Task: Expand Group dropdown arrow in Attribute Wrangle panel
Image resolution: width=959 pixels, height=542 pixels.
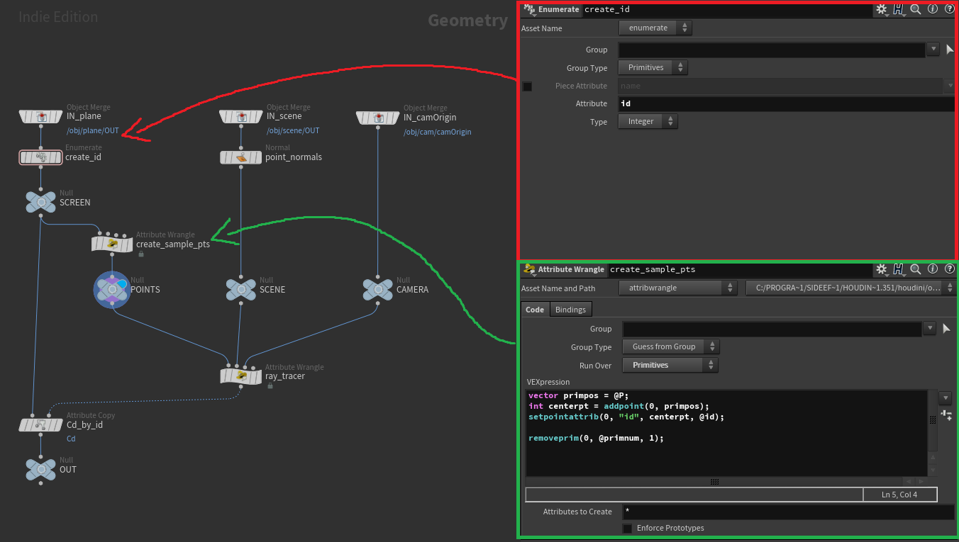Action: 930,329
